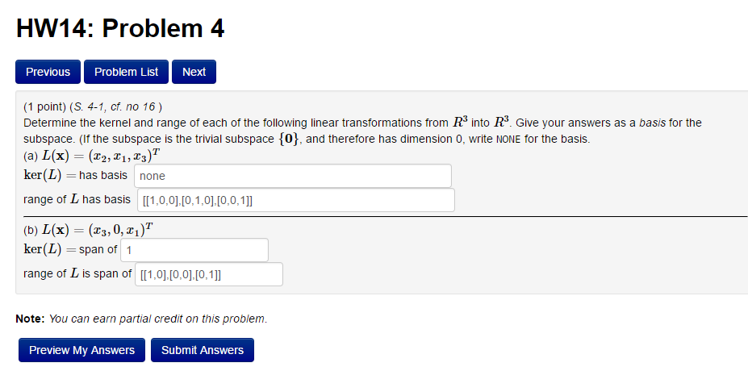748x371 pixels.
Task: Click the ker(L) label in part (a)
Action: [40, 176]
